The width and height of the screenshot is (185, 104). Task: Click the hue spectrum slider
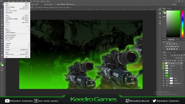pyautogui.click(x=182, y=24)
